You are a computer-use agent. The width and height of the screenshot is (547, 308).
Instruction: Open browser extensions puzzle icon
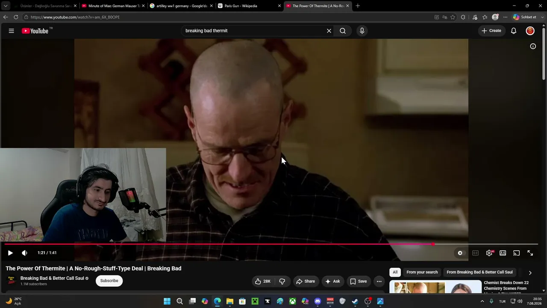tap(463, 17)
